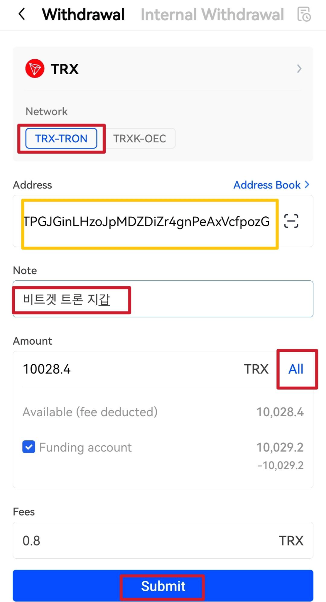Tap the TRX coin row
The width and height of the screenshot is (326, 602).
click(x=163, y=69)
